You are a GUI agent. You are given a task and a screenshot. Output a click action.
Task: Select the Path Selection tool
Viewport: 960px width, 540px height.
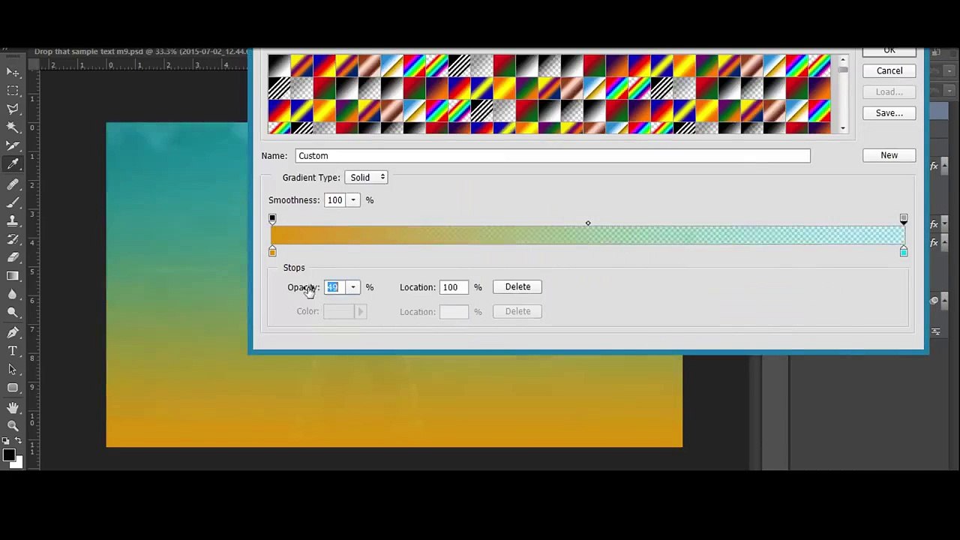pos(13,369)
